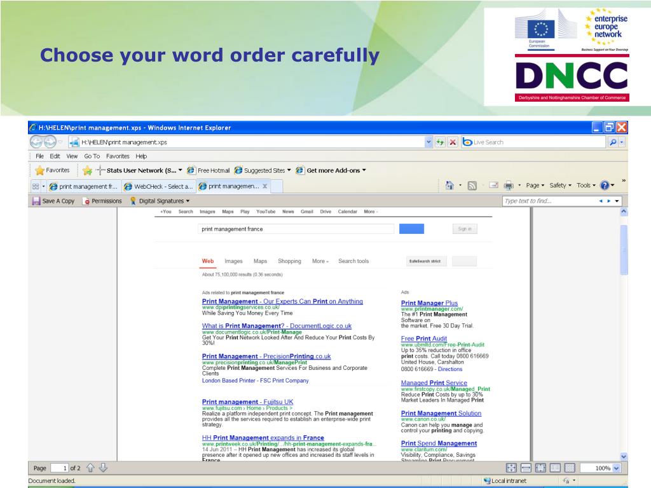Image resolution: width=651 pixels, height=488 pixels.
Task: Open the Live Search options dropdown arrow
Action: (x=622, y=142)
